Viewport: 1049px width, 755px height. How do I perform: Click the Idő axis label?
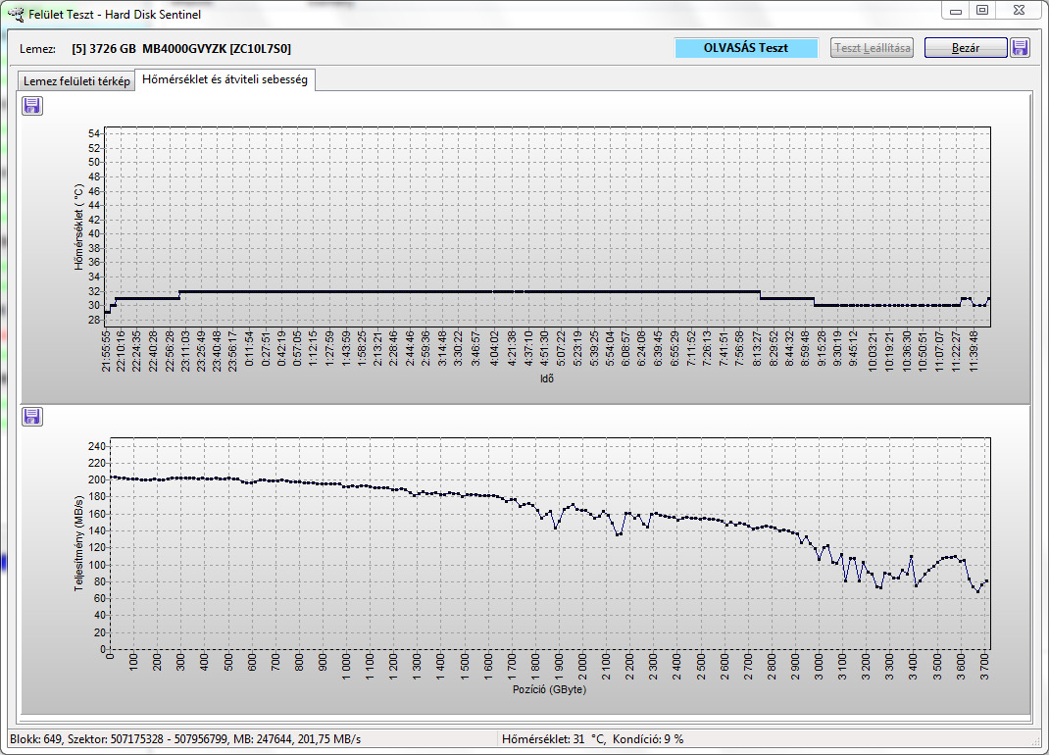click(x=547, y=378)
